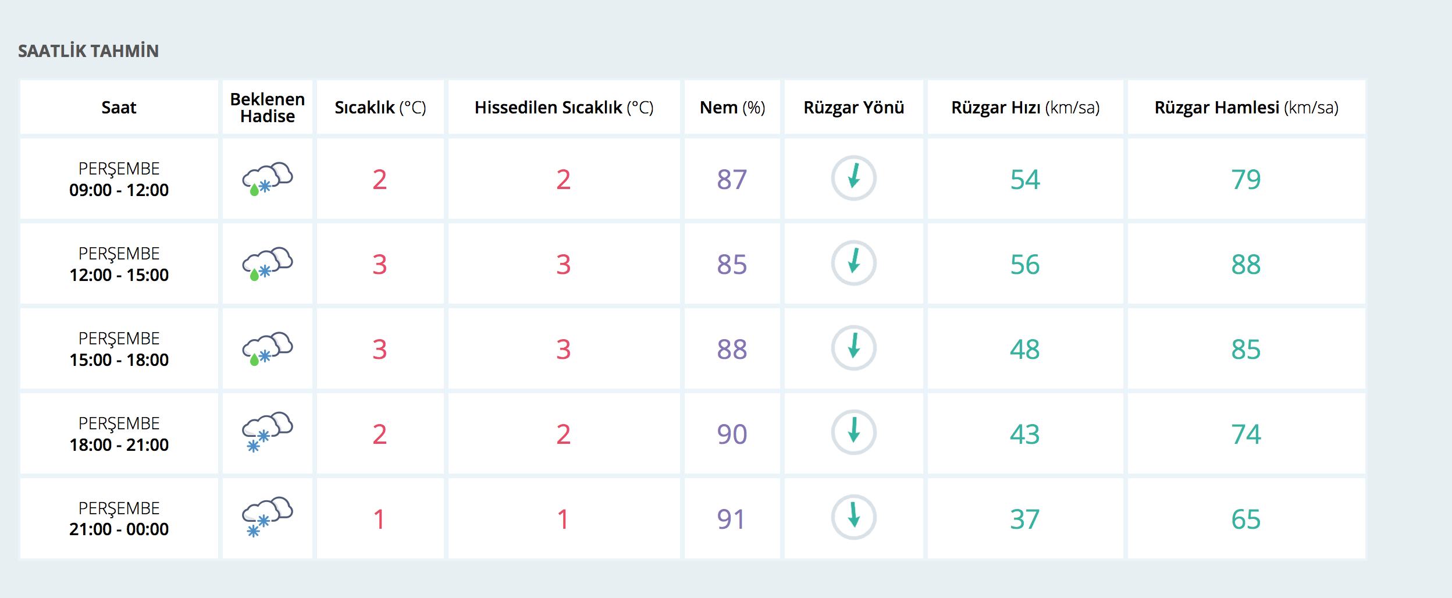Viewport: 1452px width, 598px height.
Task: Click humidity value 91 in last row
Action: coord(731,519)
